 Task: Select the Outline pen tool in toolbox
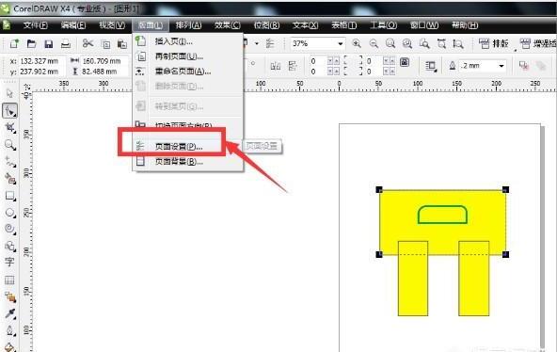coord(10,330)
